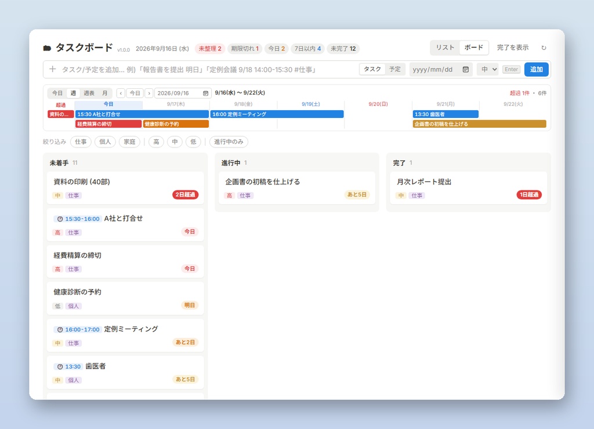Open overdue 資料の... calendar bar
Viewport: 594px width, 429px height.
point(60,114)
